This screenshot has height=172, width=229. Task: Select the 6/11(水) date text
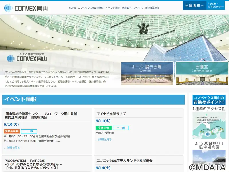103,121
